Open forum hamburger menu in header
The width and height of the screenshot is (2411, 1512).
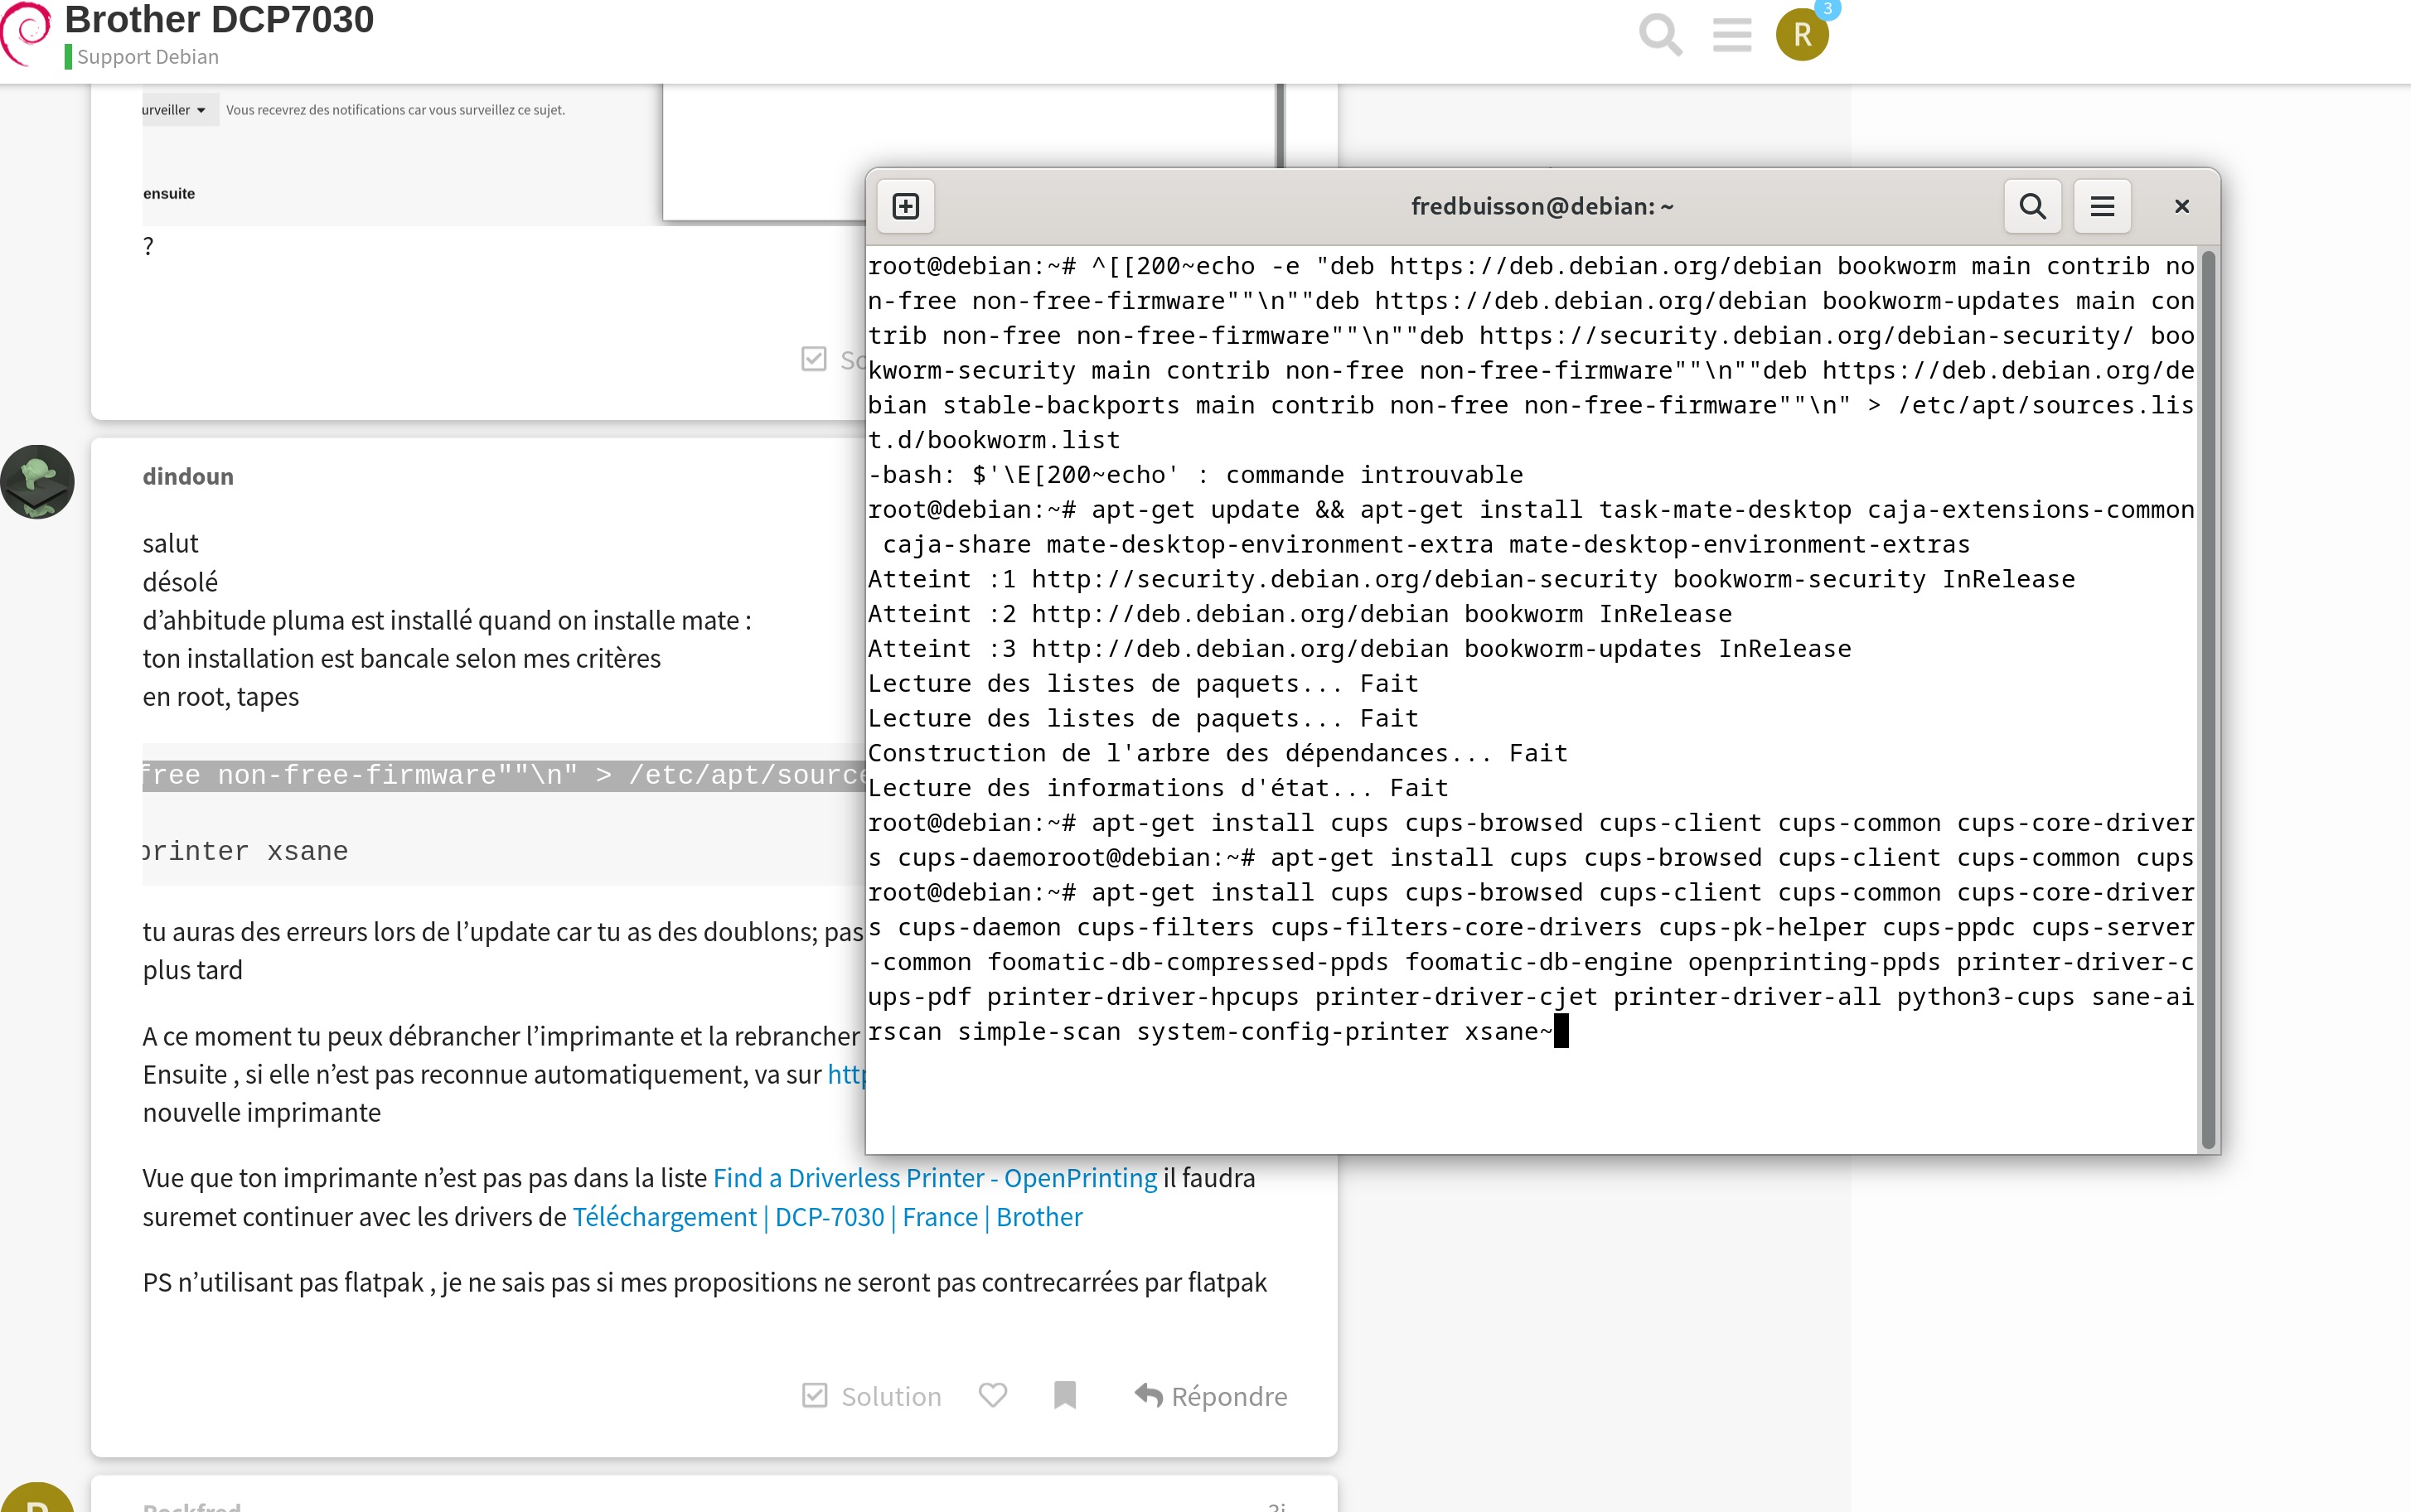pyautogui.click(x=1731, y=35)
